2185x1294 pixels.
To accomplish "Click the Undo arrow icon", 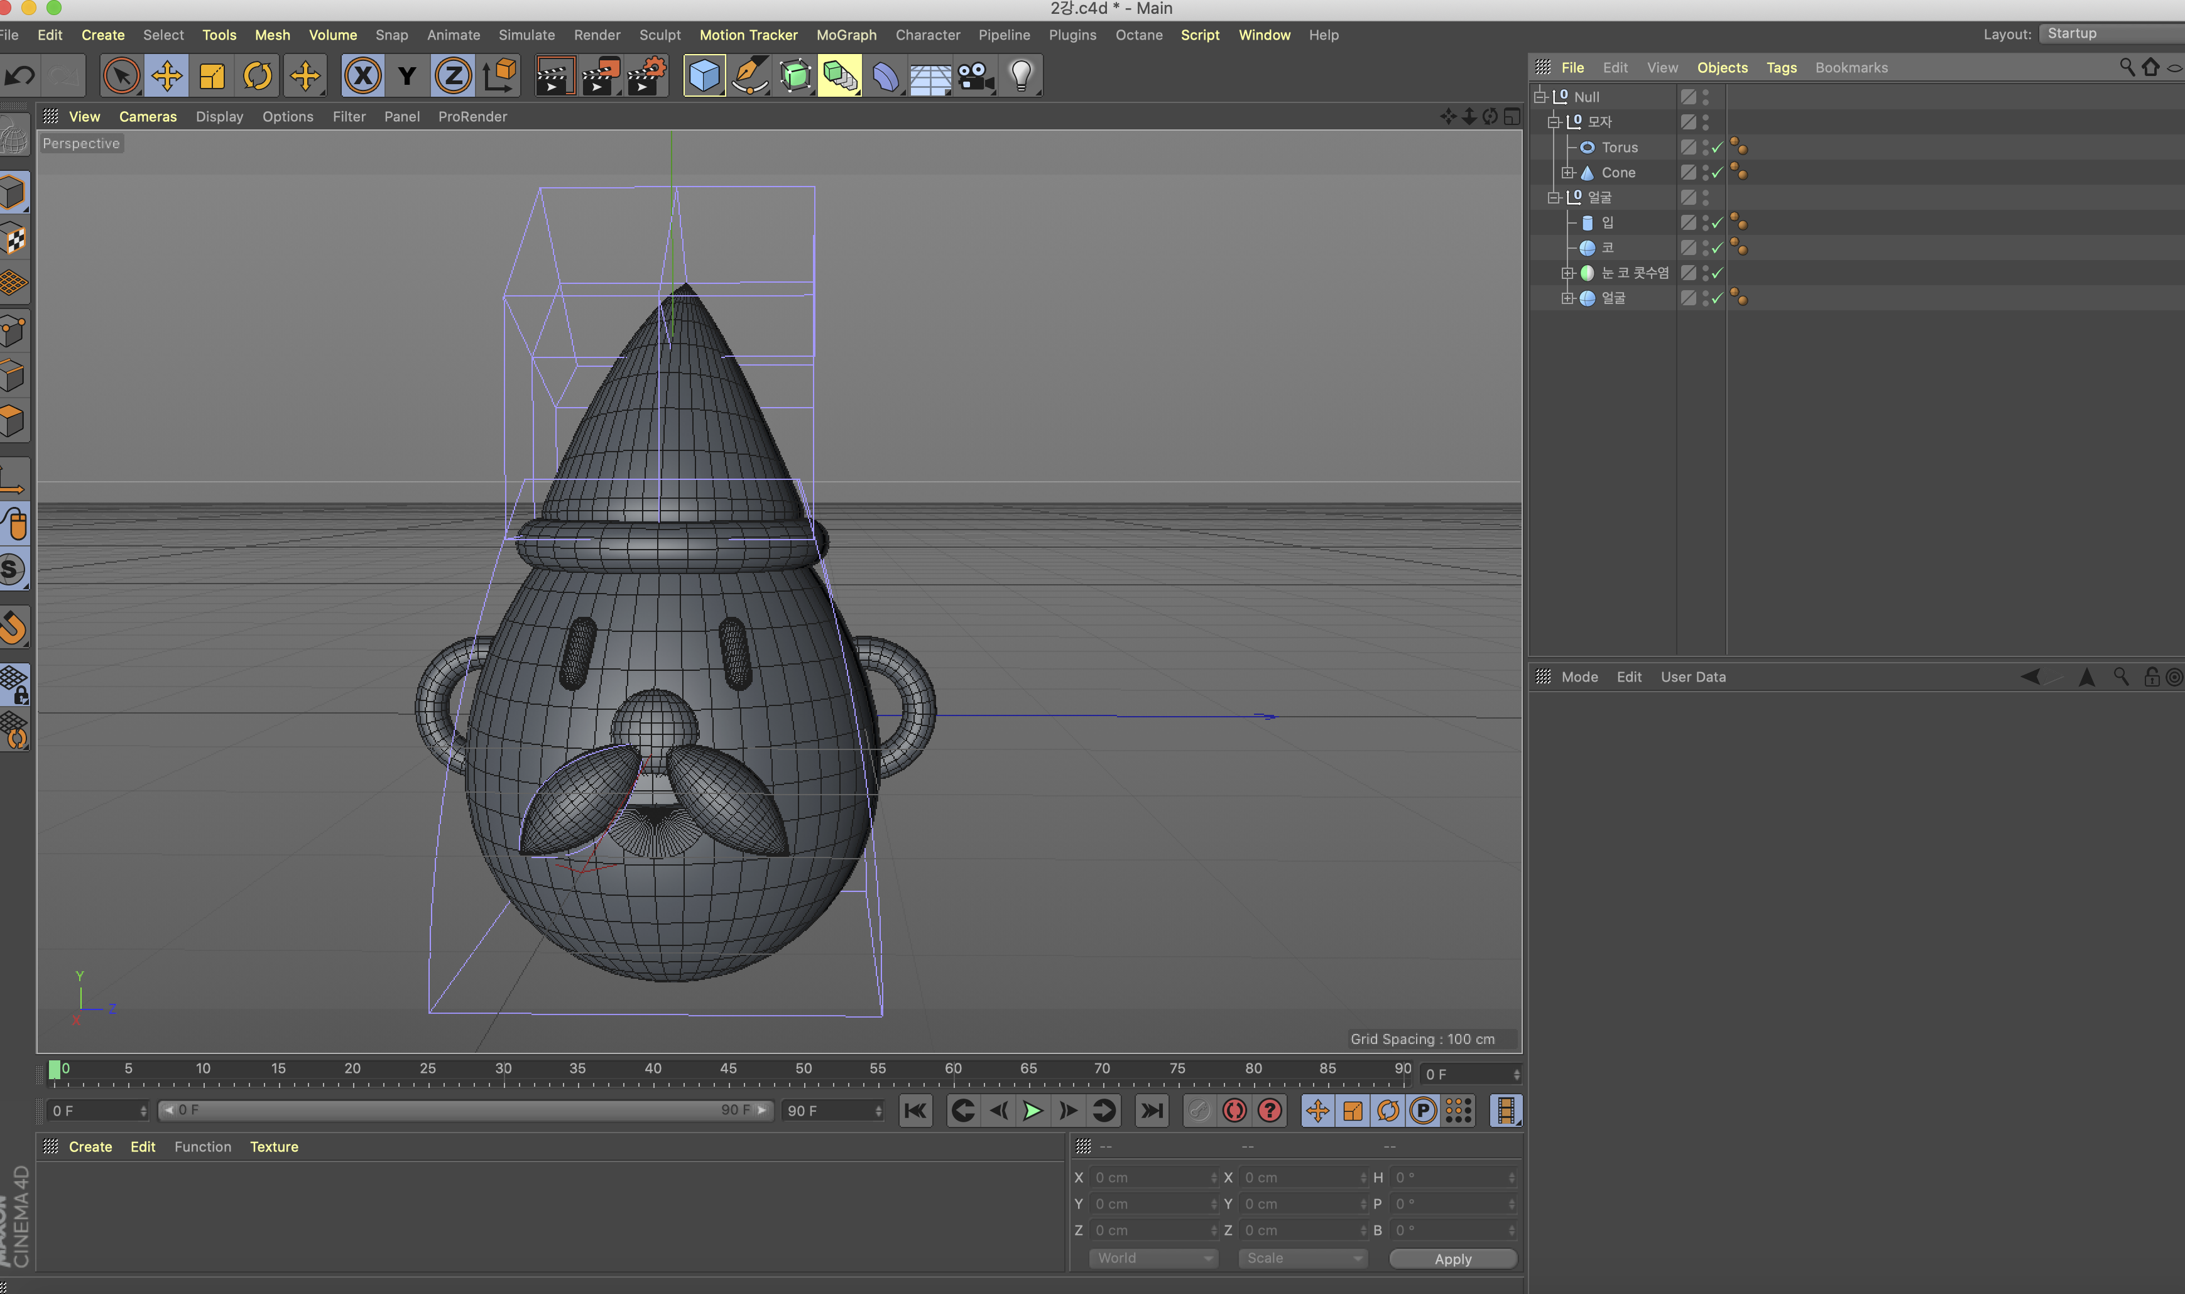I will pyautogui.click(x=20, y=76).
